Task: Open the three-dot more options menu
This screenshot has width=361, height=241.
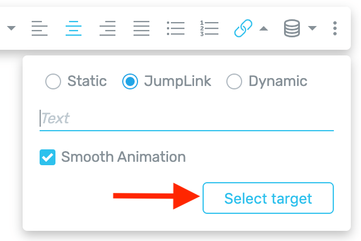Action: click(335, 28)
